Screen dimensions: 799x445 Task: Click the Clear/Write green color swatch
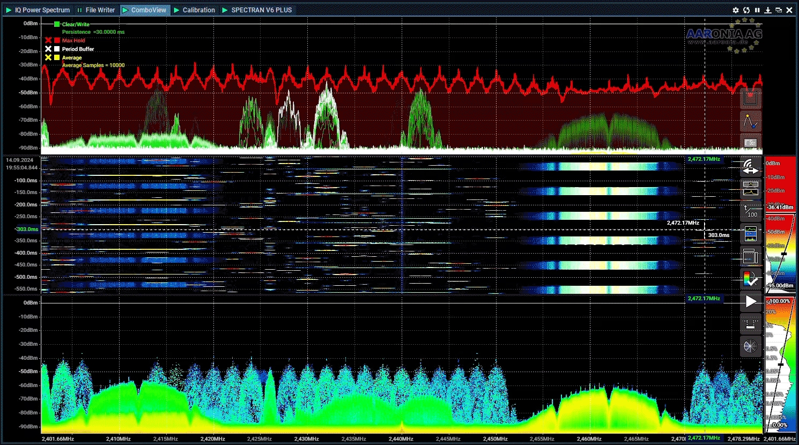[x=57, y=25]
